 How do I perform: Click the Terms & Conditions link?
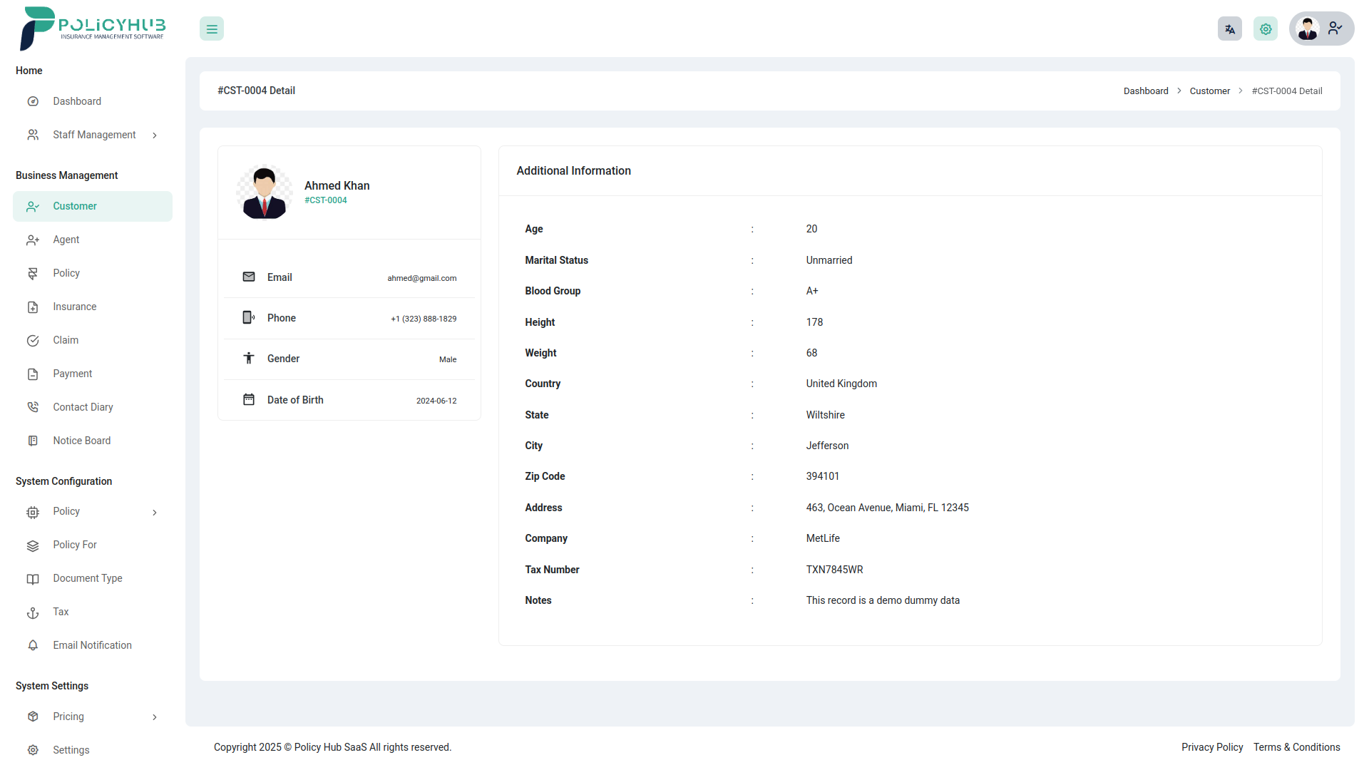tap(1296, 747)
